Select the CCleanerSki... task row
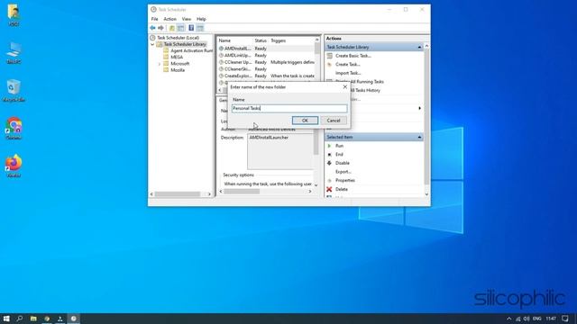The image size is (577, 324). click(x=266, y=69)
